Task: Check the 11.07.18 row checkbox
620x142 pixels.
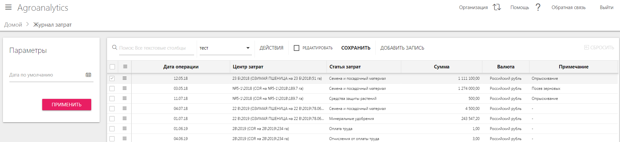Action: (x=112, y=99)
